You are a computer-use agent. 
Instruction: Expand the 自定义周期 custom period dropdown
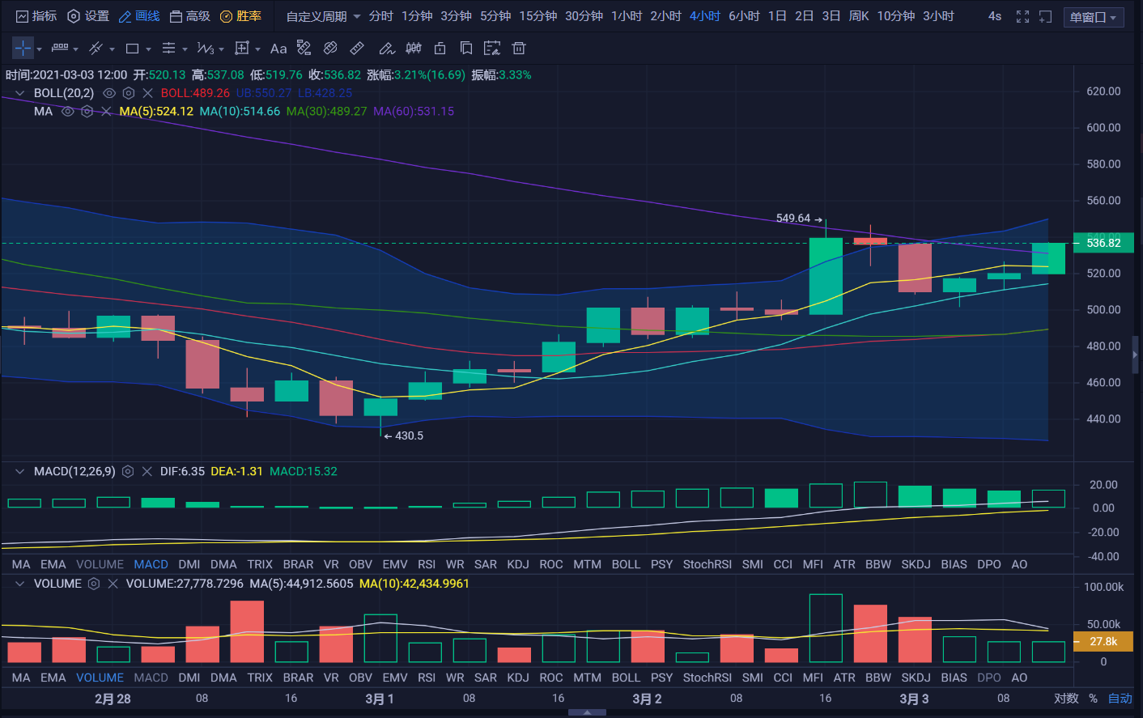click(x=323, y=16)
